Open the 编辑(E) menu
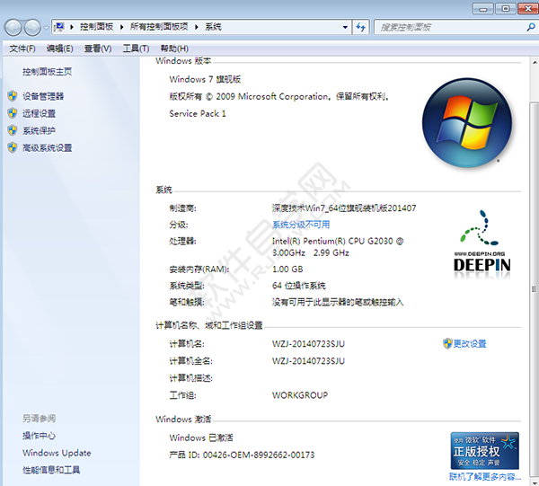This screenshot has width=539, height=486. [60, 49]
